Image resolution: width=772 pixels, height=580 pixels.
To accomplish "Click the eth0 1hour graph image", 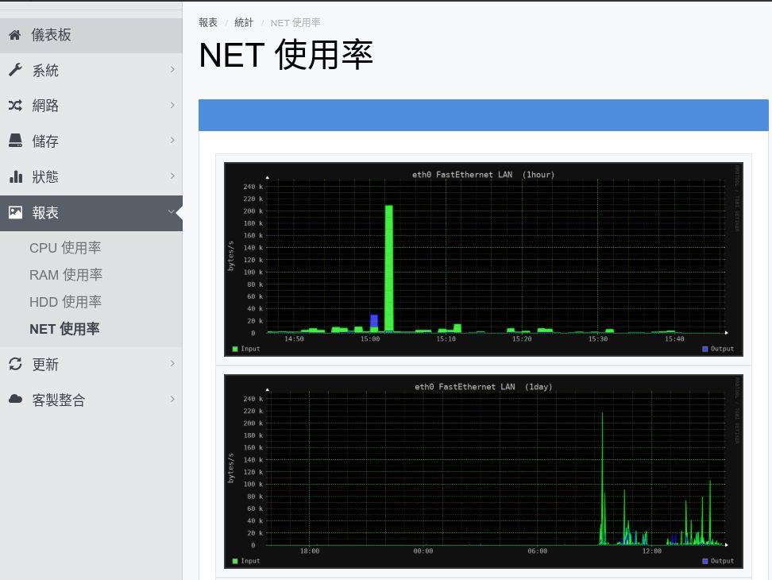I will coord(484,260).
